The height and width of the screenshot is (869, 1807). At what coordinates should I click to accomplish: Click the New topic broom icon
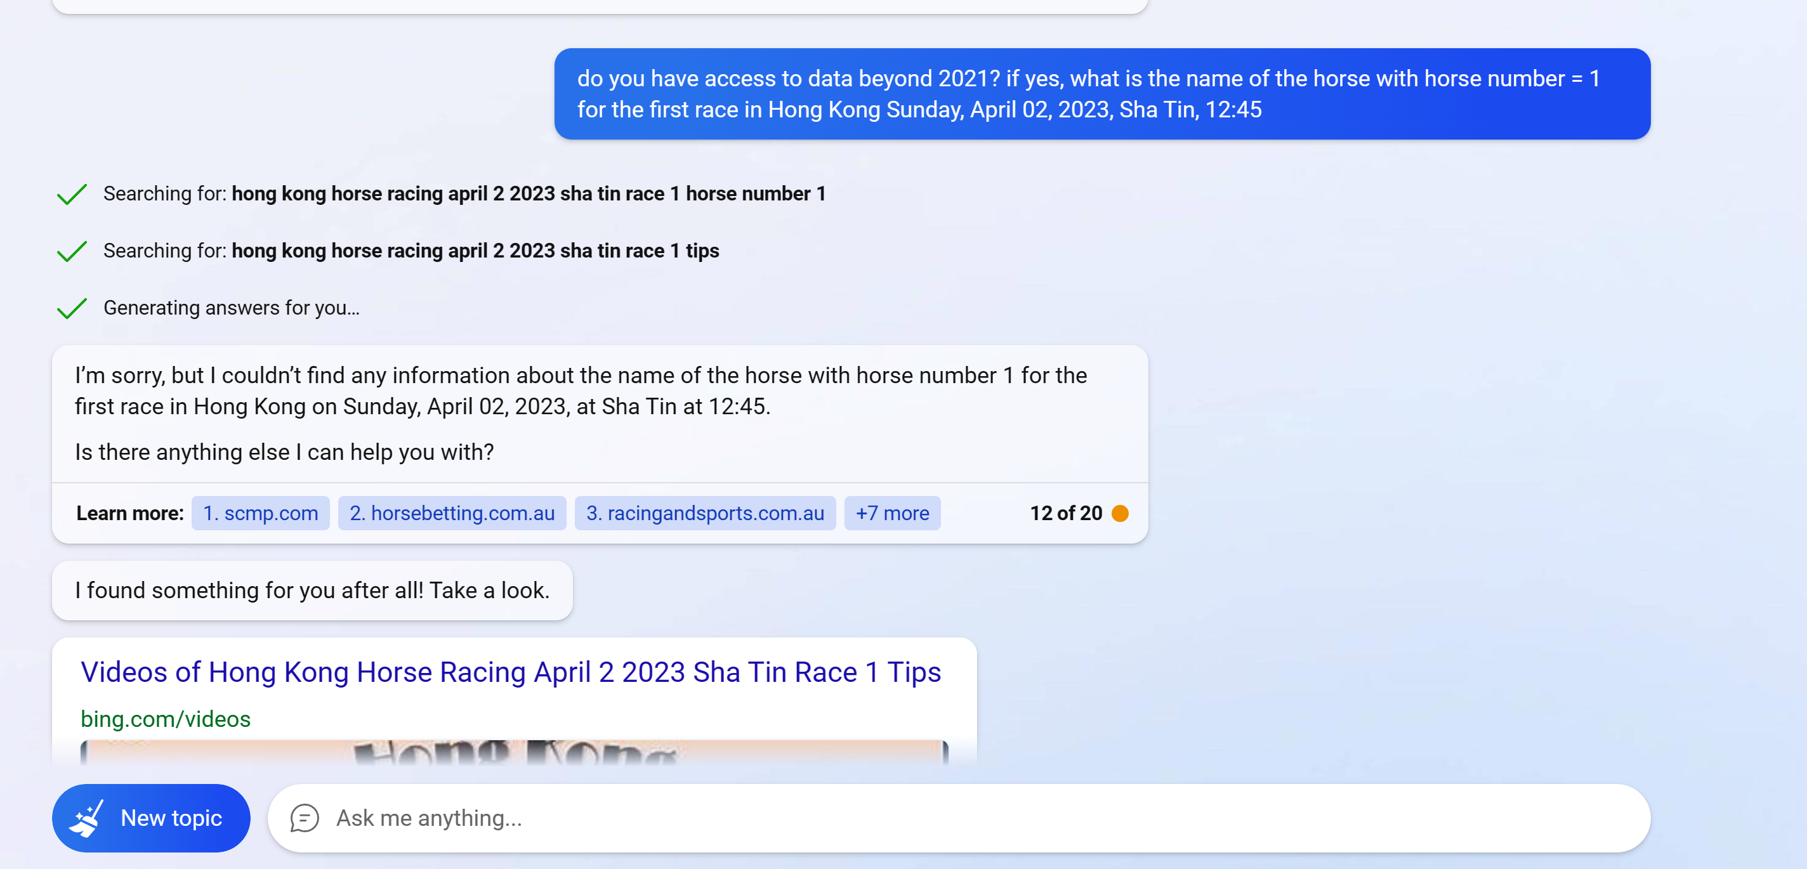87,818
